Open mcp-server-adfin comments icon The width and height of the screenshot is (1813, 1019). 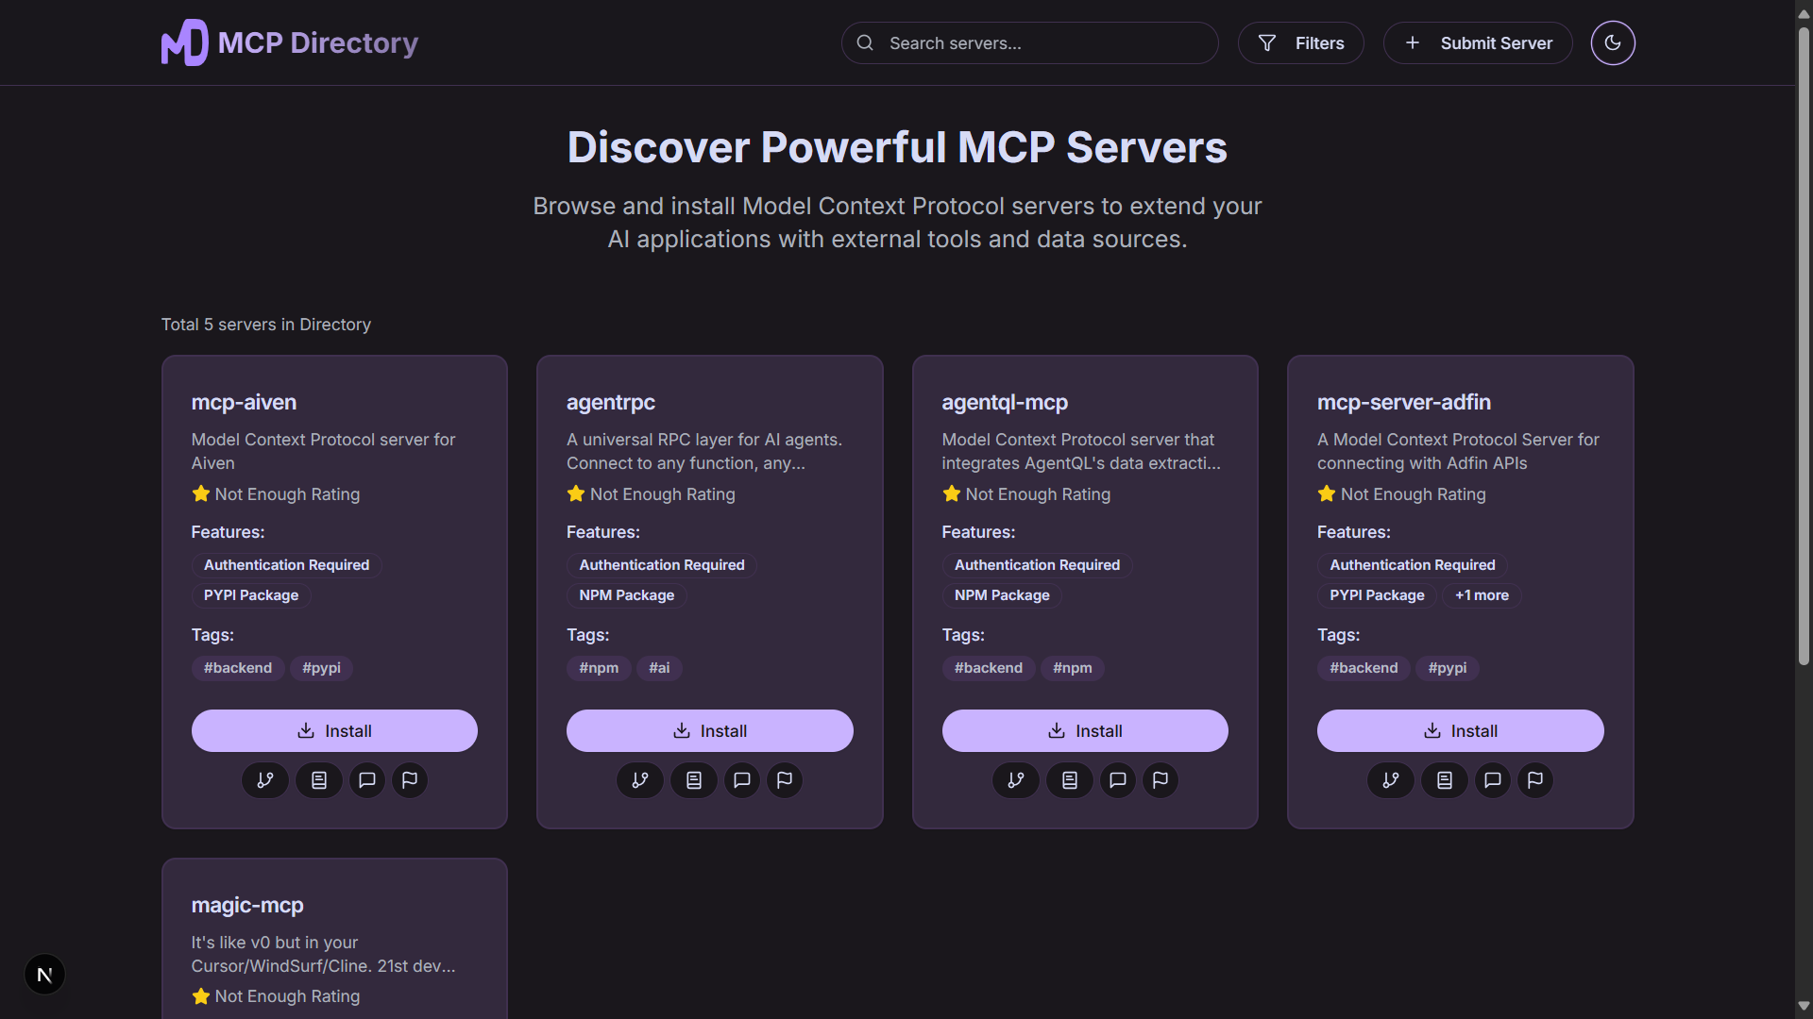pos(1493,780)
